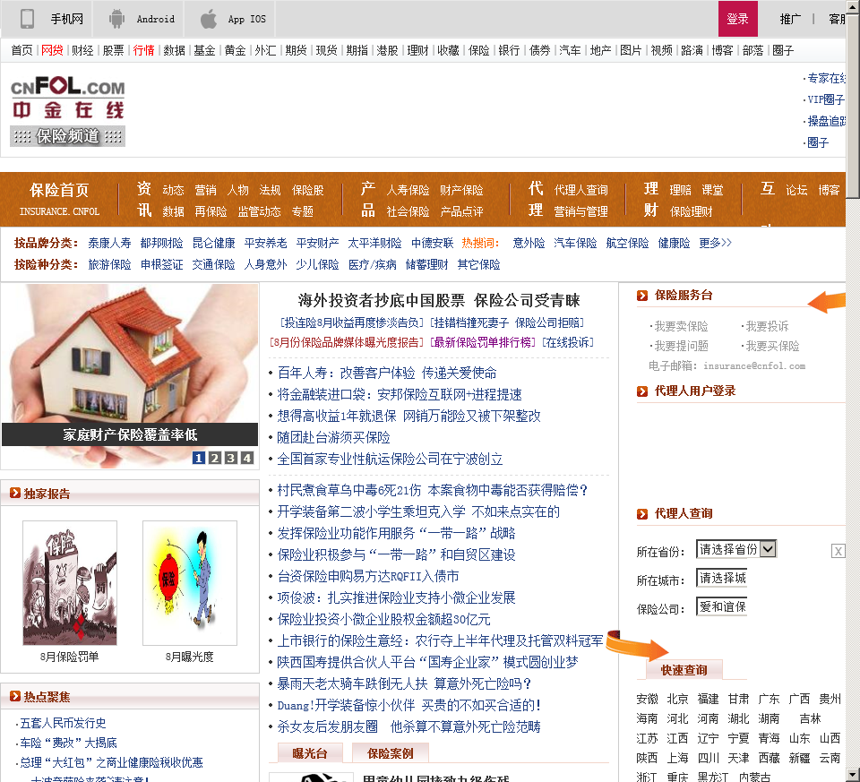This screenshot has height=782, width=860.
Task: Click 更多>> in hot search words
Action: pos(715,243)
